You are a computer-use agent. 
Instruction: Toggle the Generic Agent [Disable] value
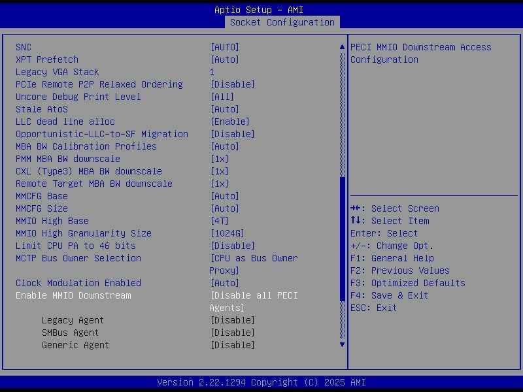pyautogui.click(x=233, y=345)
